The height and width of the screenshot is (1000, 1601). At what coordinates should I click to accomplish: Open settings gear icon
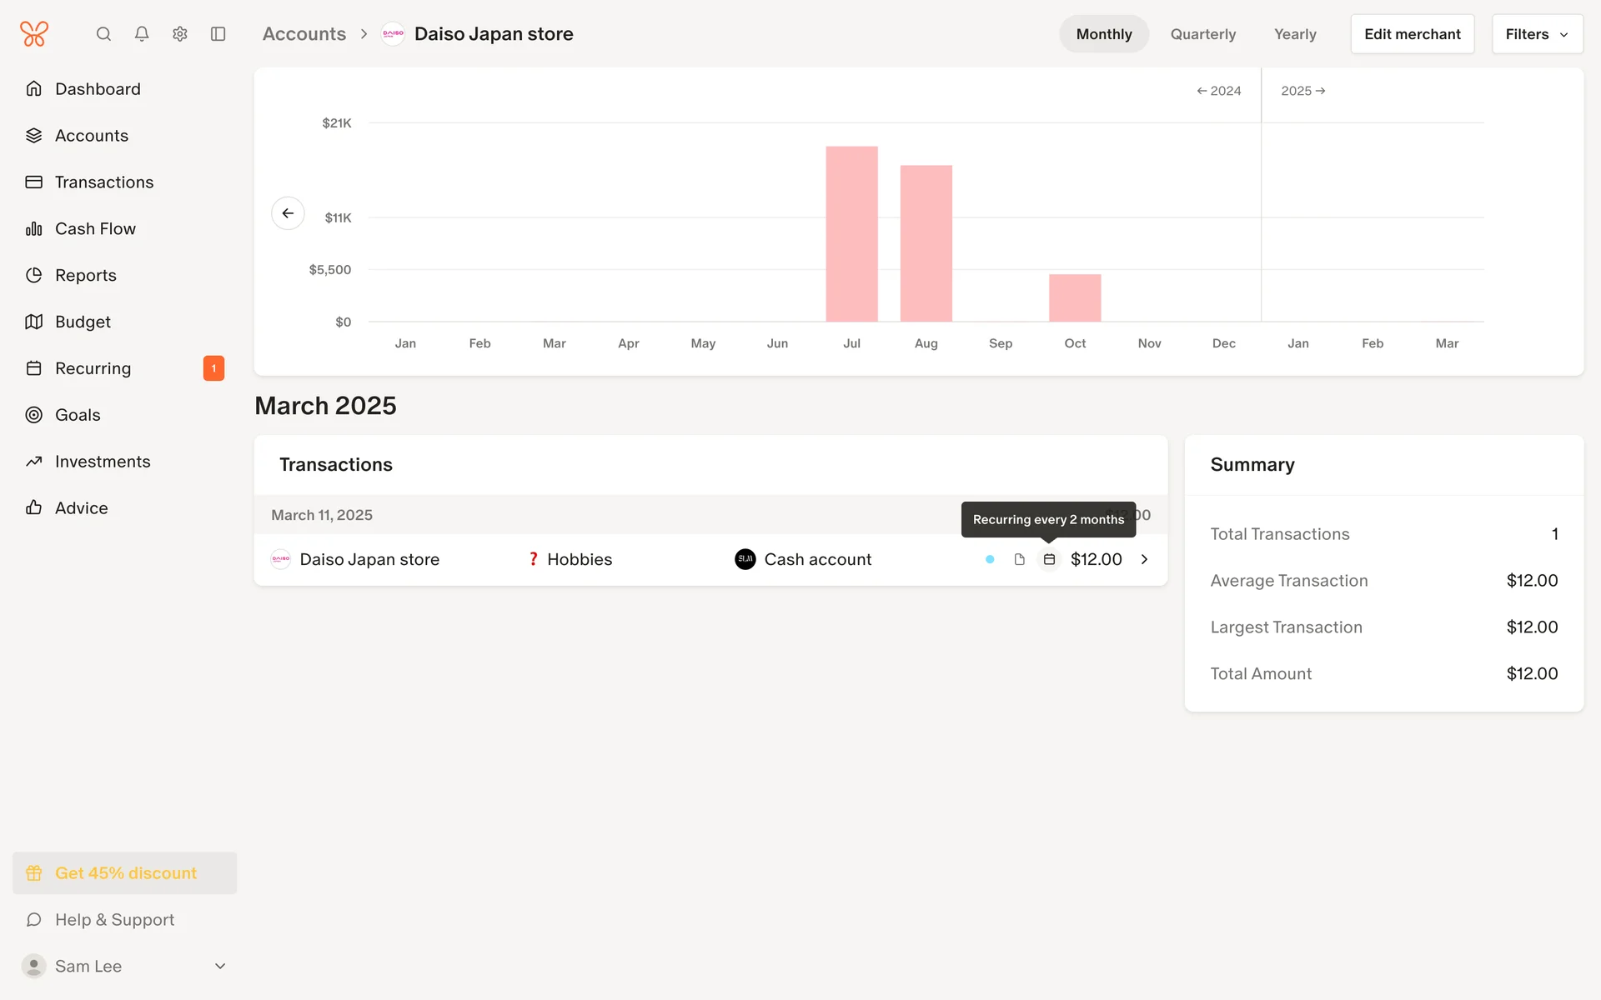(180, 34)
